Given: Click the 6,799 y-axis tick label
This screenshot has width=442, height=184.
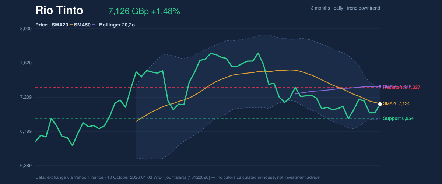Looking at the screenshot, I should [26, 131].
